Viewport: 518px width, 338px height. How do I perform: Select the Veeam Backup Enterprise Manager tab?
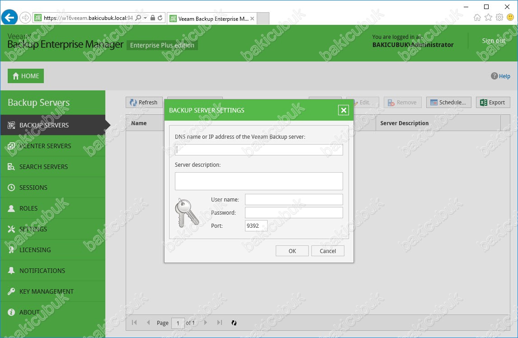pyautogui.click(x=212, y=19)
